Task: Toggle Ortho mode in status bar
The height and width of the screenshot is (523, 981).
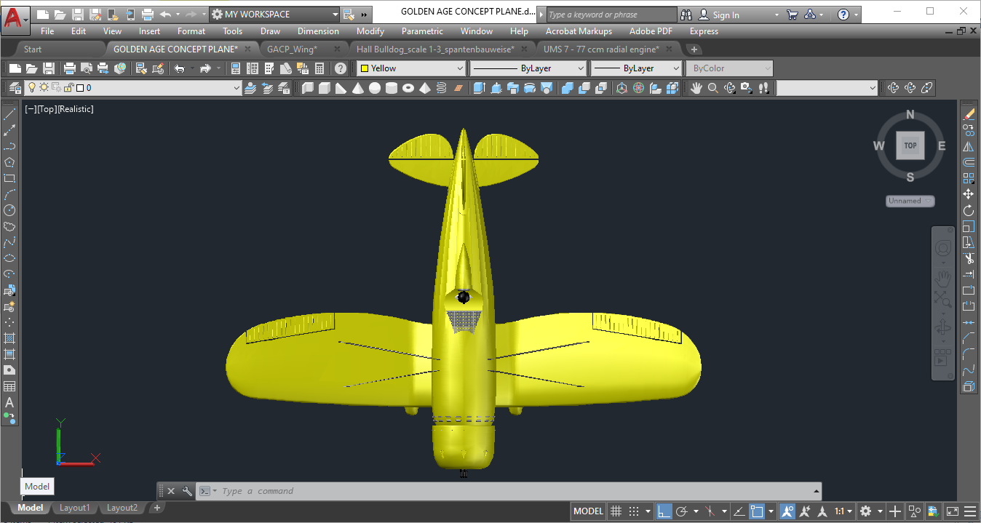Action: (x=664, y=511)
